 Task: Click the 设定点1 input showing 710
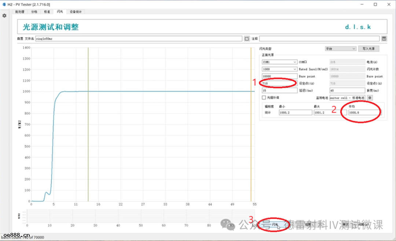coord(279,83)
